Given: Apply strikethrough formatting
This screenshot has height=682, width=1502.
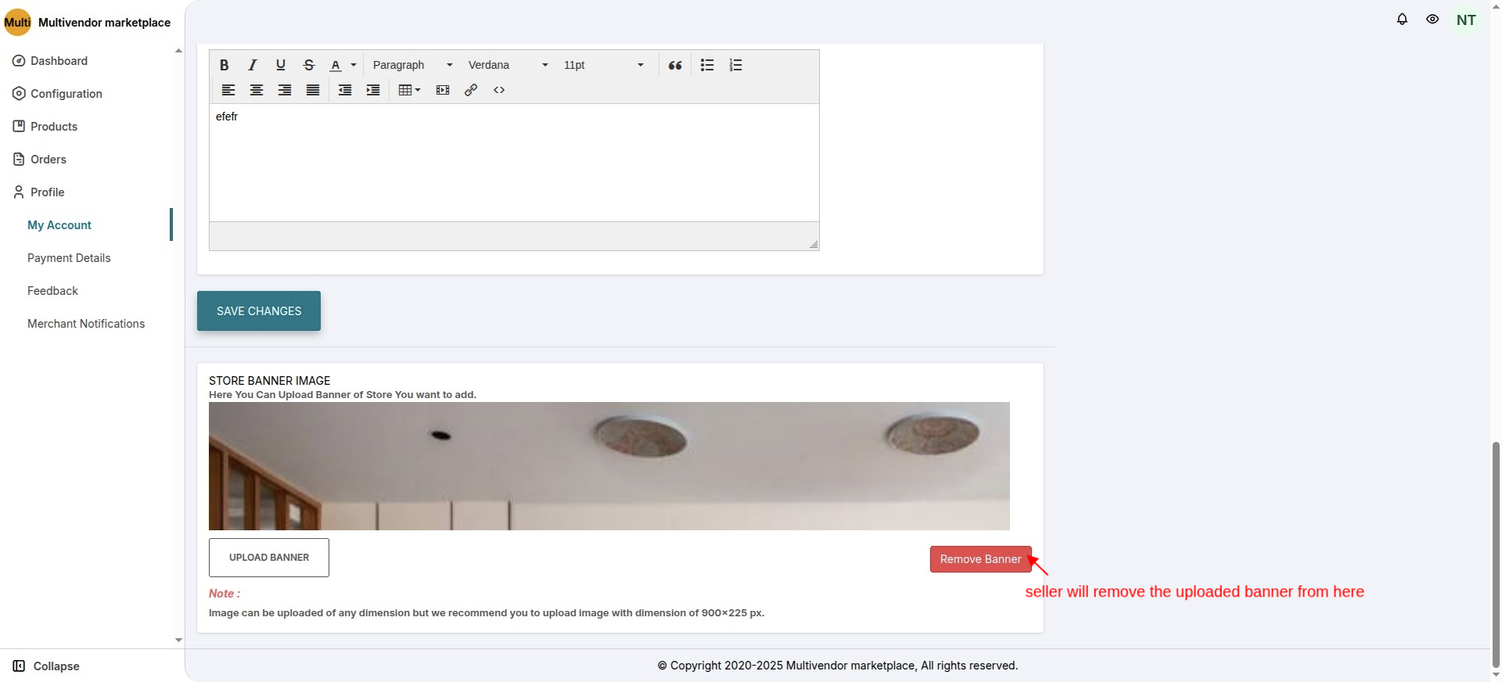Looking at the screenshot, I should (x=309, y=65).
